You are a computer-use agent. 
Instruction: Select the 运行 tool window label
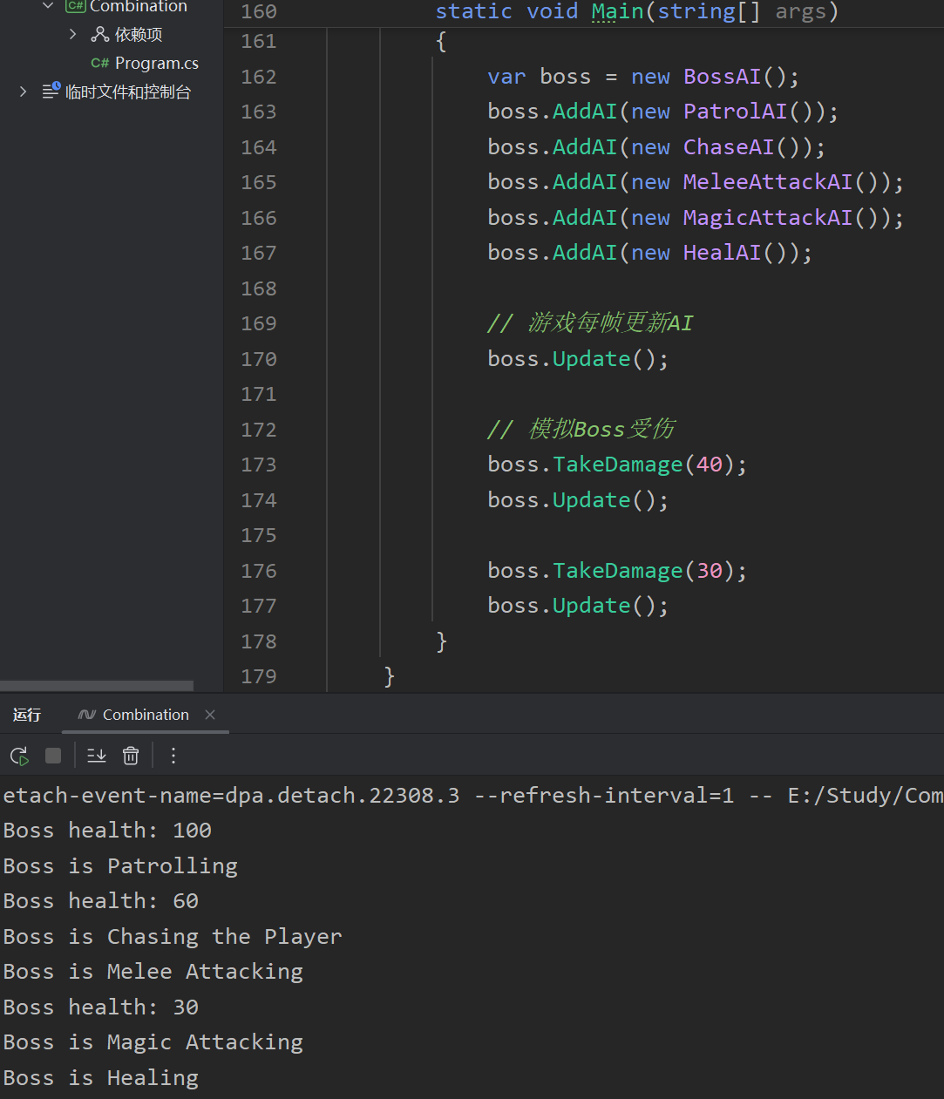point(27,715)
